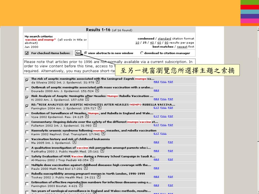Open pop-up icon beside Farrington 2003 Biostat. citation
Image resolution: width=259 pixels, height=194 pixels.
click(81, 185)
